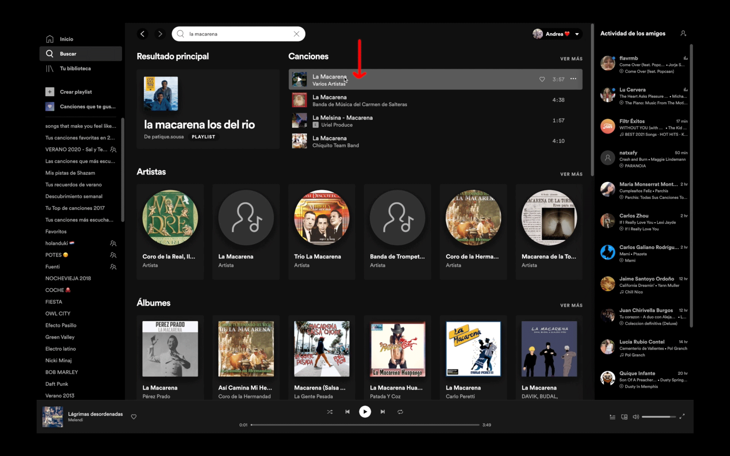Open the add friends icon

click(683, 34)
